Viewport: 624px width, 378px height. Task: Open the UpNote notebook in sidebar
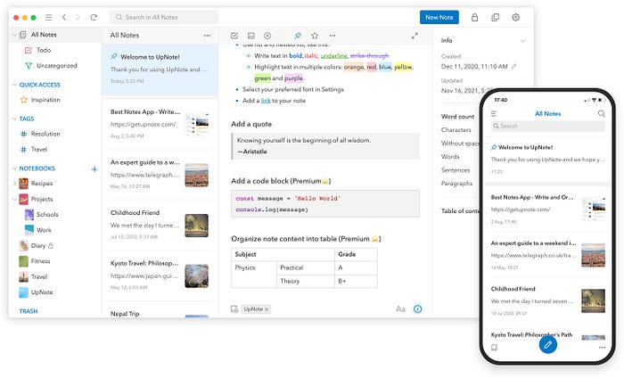click(42, 292)
